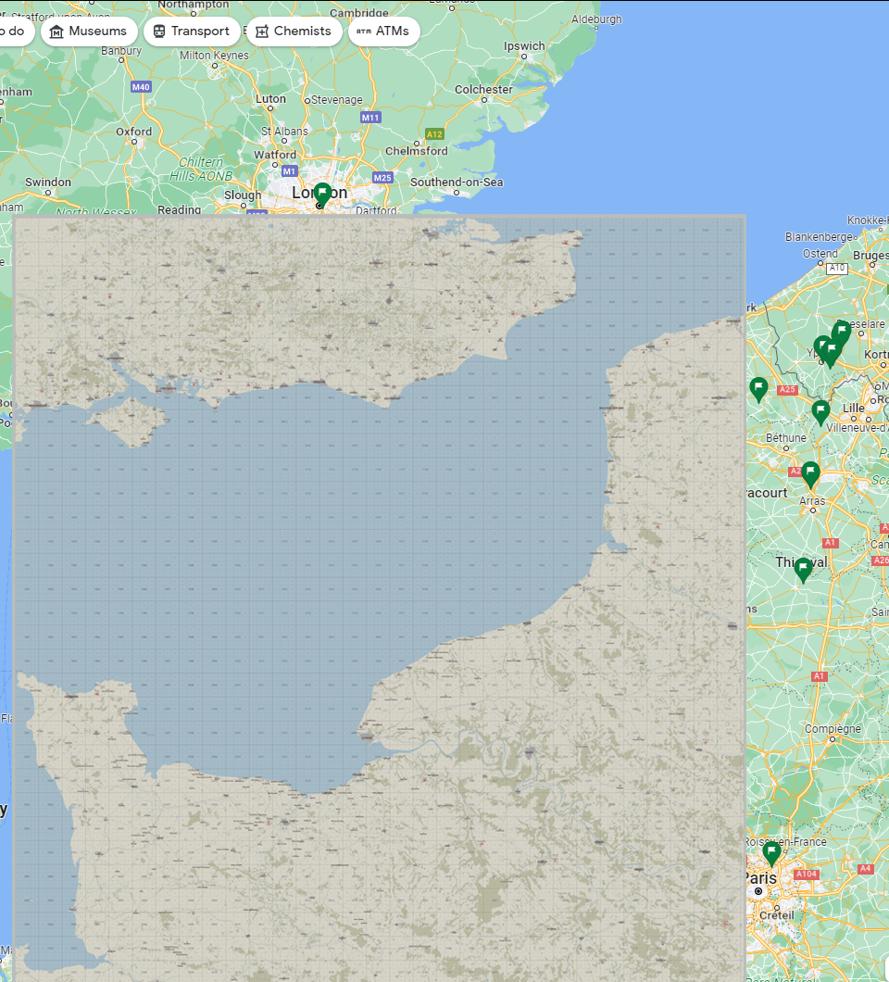Click the M40 motorway shield

coord(141,87)
